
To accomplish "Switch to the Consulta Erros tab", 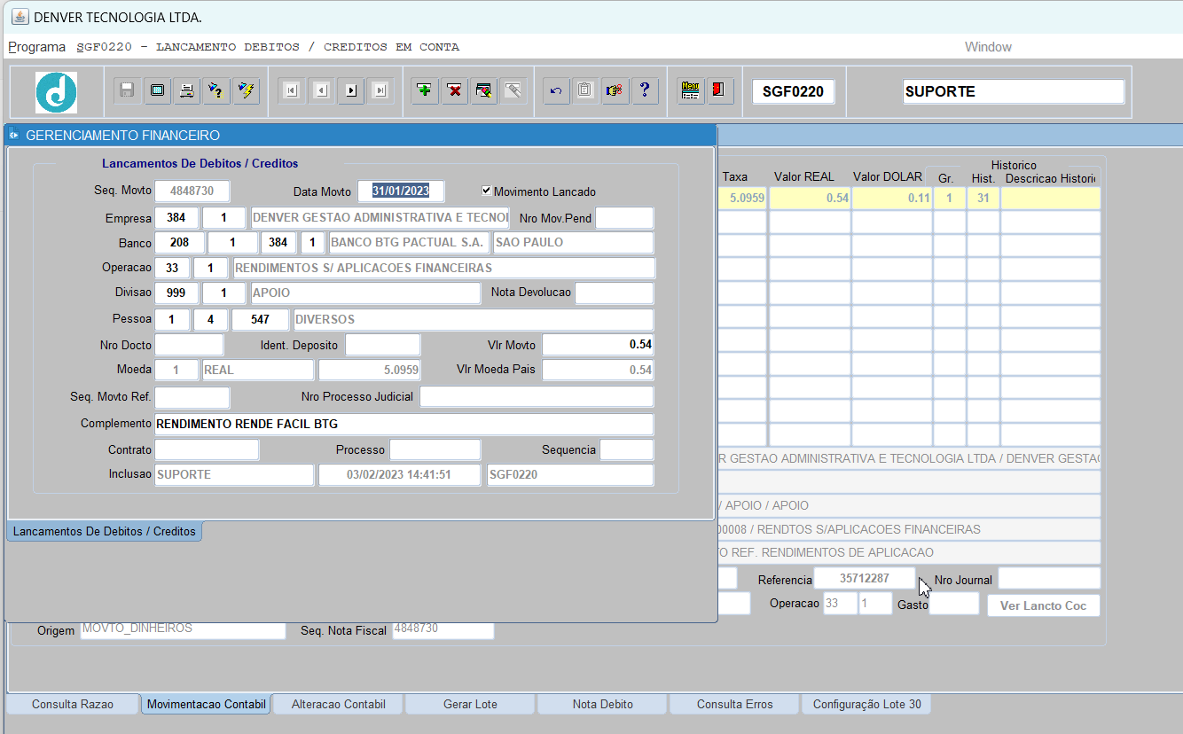I will click(x=734, y=704).
